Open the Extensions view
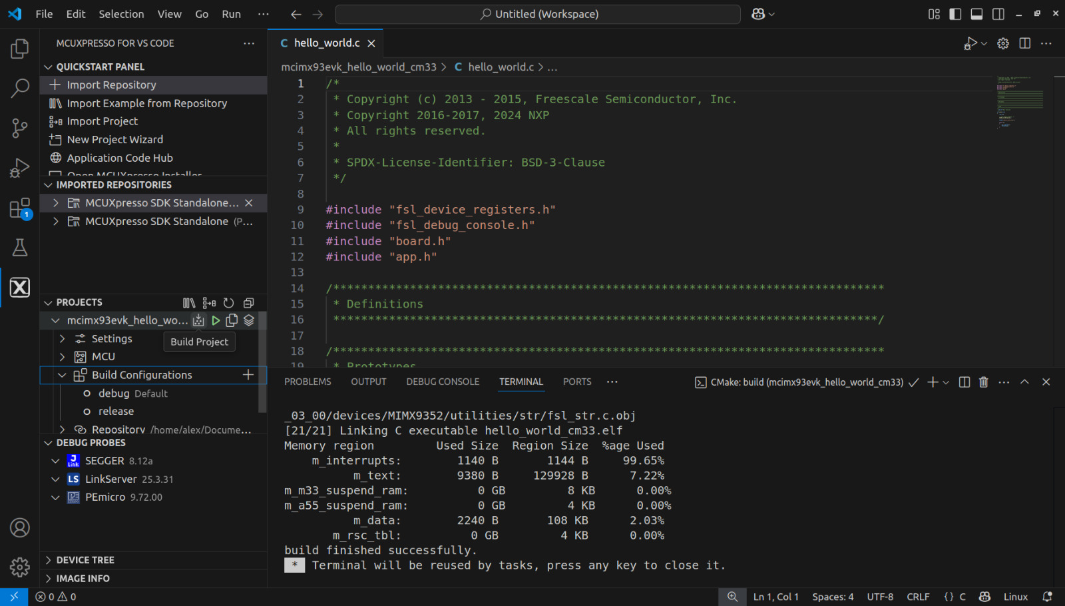The image size is (1065, 606). 19,207
